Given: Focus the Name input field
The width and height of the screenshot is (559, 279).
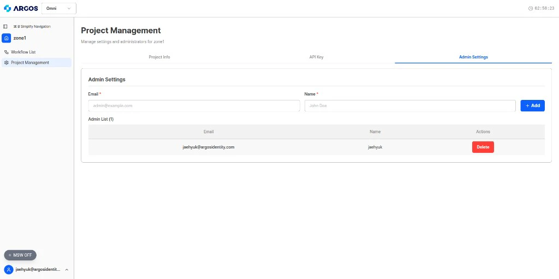Looking at the screenshot, I should tap(410, 106).
